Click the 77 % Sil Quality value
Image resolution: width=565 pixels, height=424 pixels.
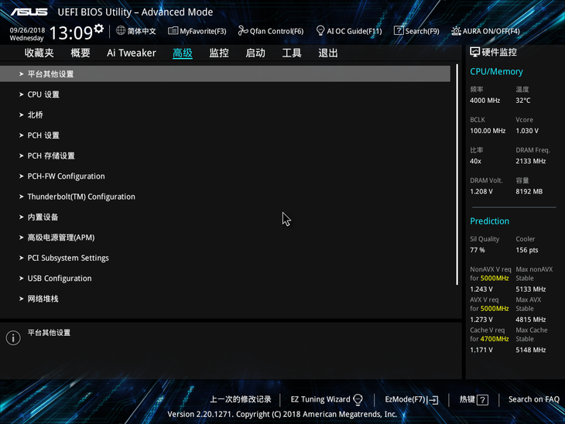pos(477,250)
